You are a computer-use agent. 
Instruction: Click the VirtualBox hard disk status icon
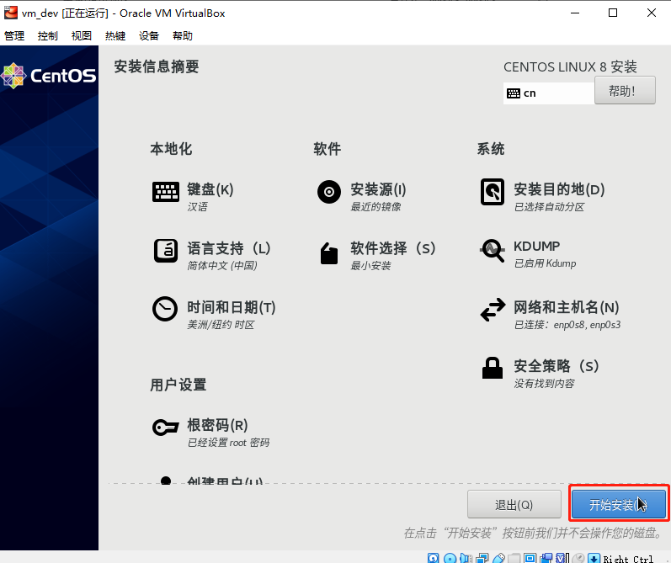pyautogui.click(x=433, y=558)
